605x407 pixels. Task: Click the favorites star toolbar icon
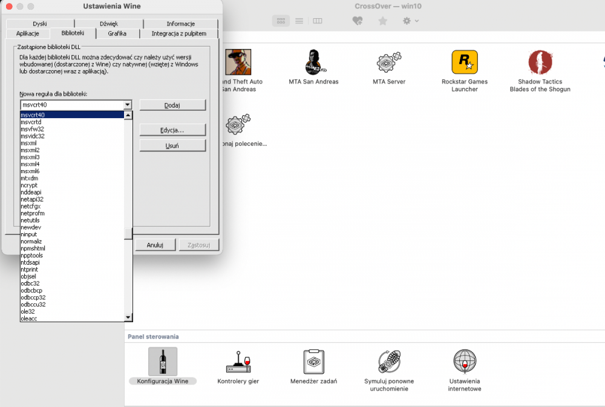tap(383, 21)
